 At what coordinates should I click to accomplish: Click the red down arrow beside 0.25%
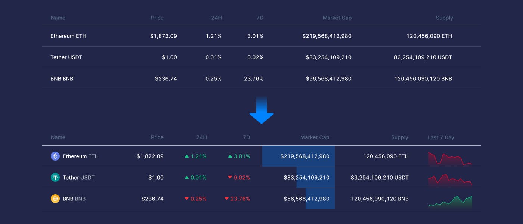pos(187,199)
